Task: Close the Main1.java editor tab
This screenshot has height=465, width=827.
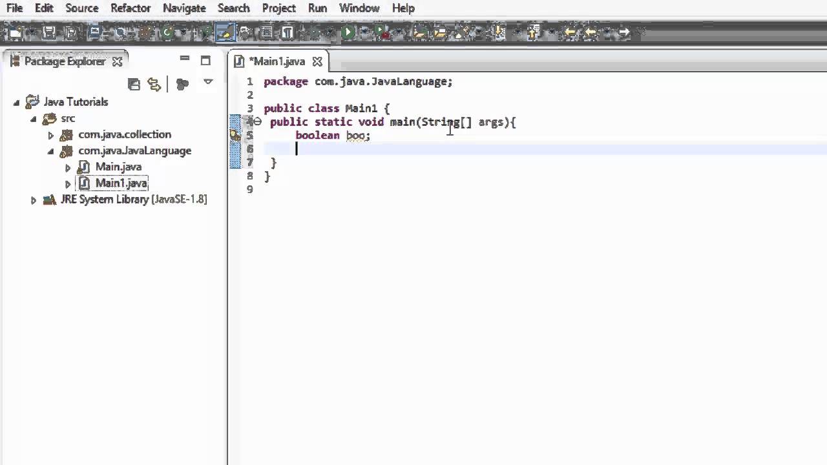Action: 317,61
